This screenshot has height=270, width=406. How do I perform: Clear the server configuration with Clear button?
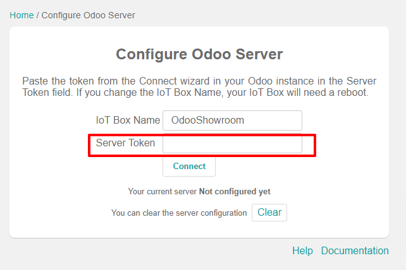269,213
